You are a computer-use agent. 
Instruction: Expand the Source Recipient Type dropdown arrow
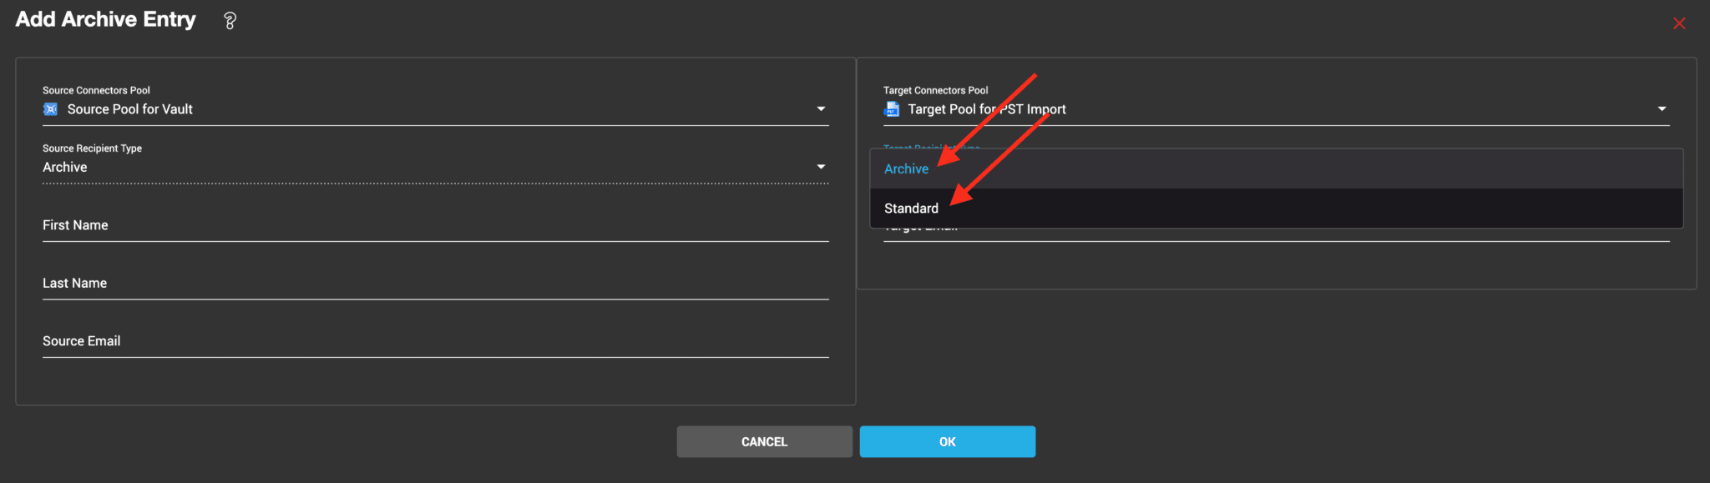coord(821,167)
